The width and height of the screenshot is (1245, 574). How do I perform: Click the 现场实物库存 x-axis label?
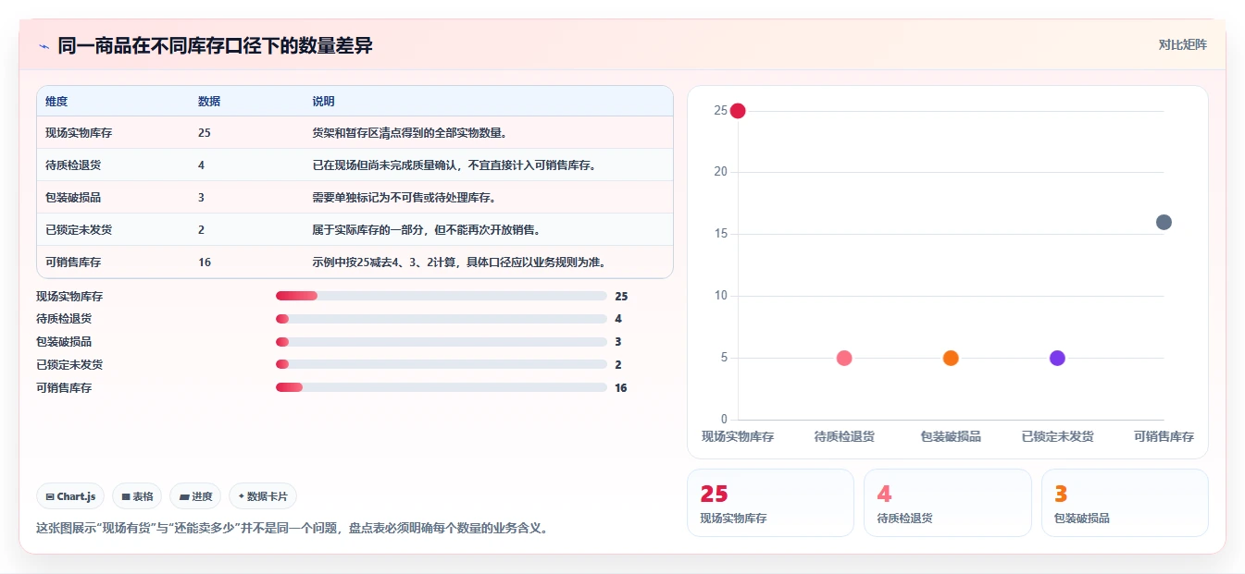(738, 436)
